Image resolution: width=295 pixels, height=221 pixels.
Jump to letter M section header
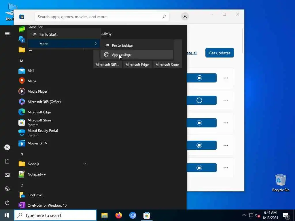[x=22, y=61]
